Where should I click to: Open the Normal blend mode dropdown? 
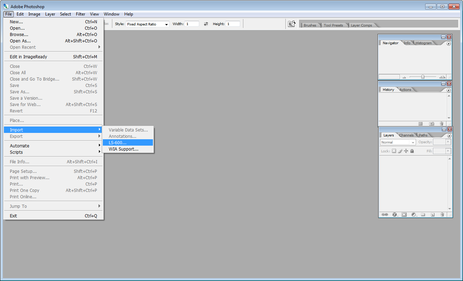[x=398, y=142]
